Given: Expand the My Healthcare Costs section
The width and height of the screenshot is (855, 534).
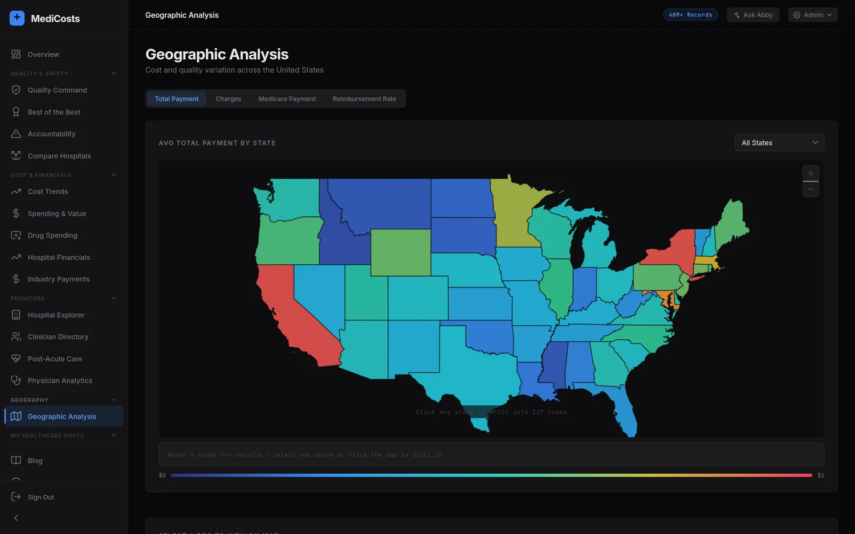Looking at the screenshot, I should (113, 436).
